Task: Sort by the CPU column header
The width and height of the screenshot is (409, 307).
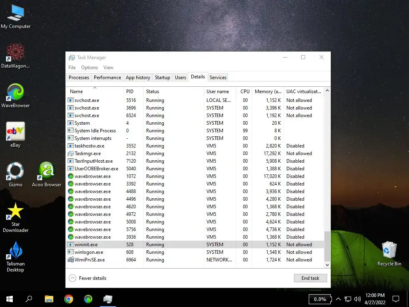Action: pos(244,92)
